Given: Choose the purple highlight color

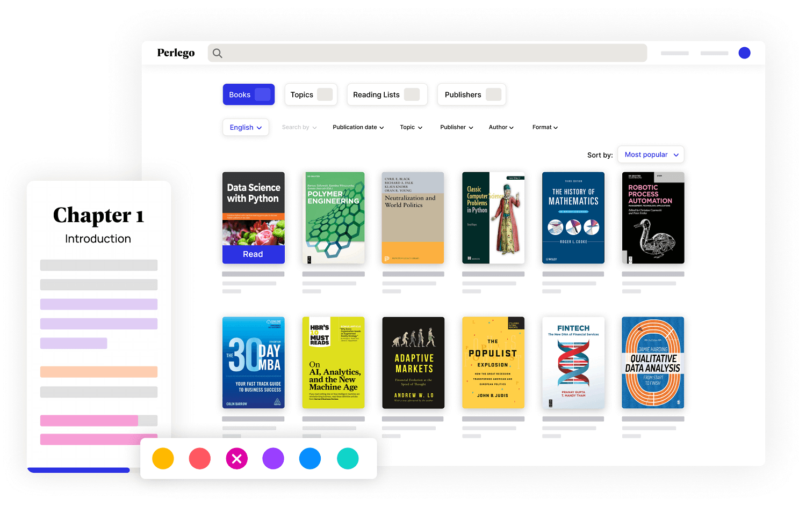Looking at the screenshot, I should [x=273, y=459].
